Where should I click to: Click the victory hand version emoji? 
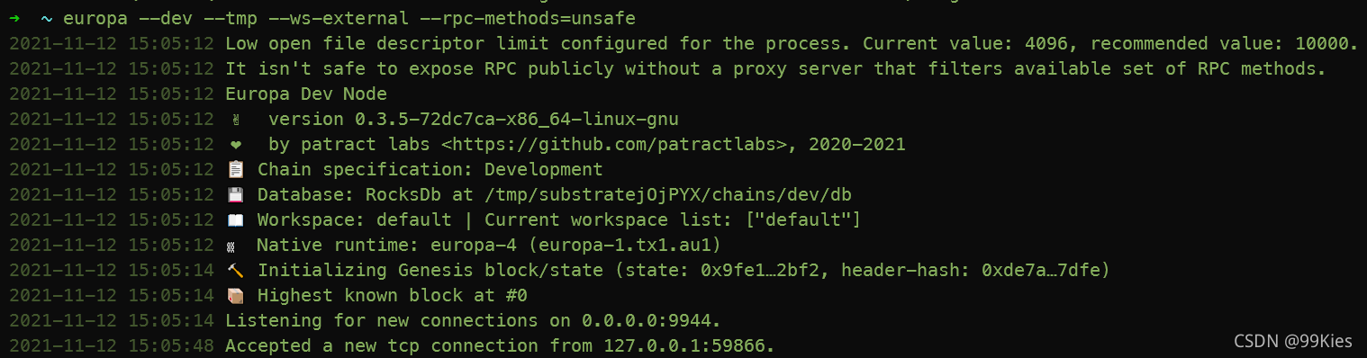tap(236, 119)
